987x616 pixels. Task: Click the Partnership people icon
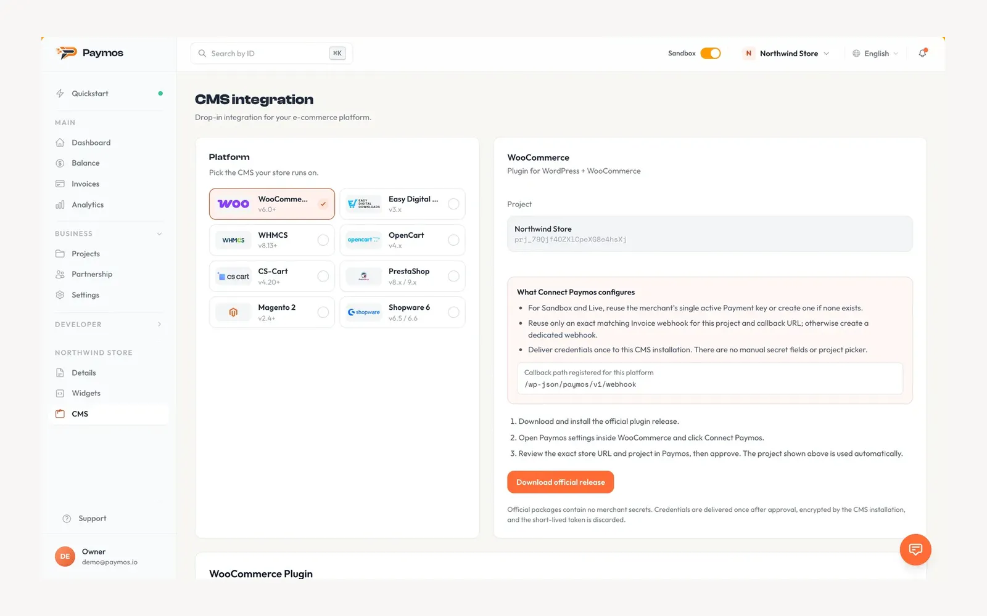pyautogui.click(x=60, y=274)
